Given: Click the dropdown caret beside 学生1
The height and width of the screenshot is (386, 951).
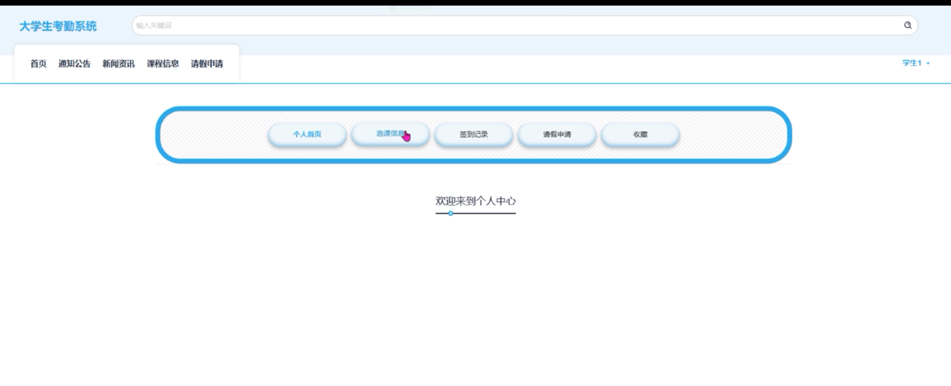Looking at the screenshot, I should click(x=928, y=64).
